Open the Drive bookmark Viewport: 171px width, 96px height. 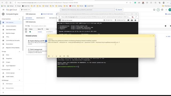[3, 6]
